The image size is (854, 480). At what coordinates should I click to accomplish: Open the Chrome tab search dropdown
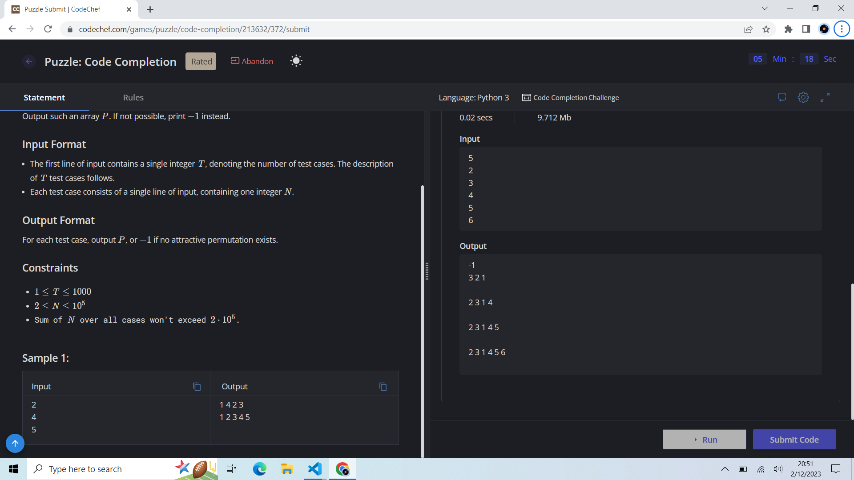[765, 8]
